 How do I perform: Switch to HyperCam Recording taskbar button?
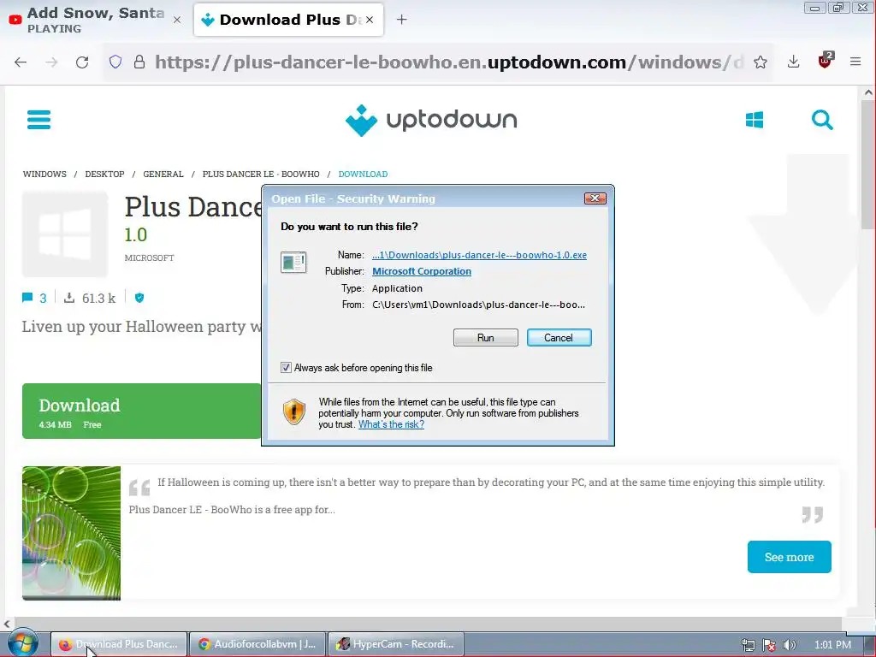[395, 644]
